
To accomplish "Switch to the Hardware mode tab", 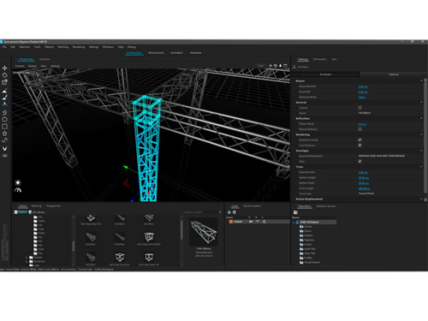I will [195, 53].
